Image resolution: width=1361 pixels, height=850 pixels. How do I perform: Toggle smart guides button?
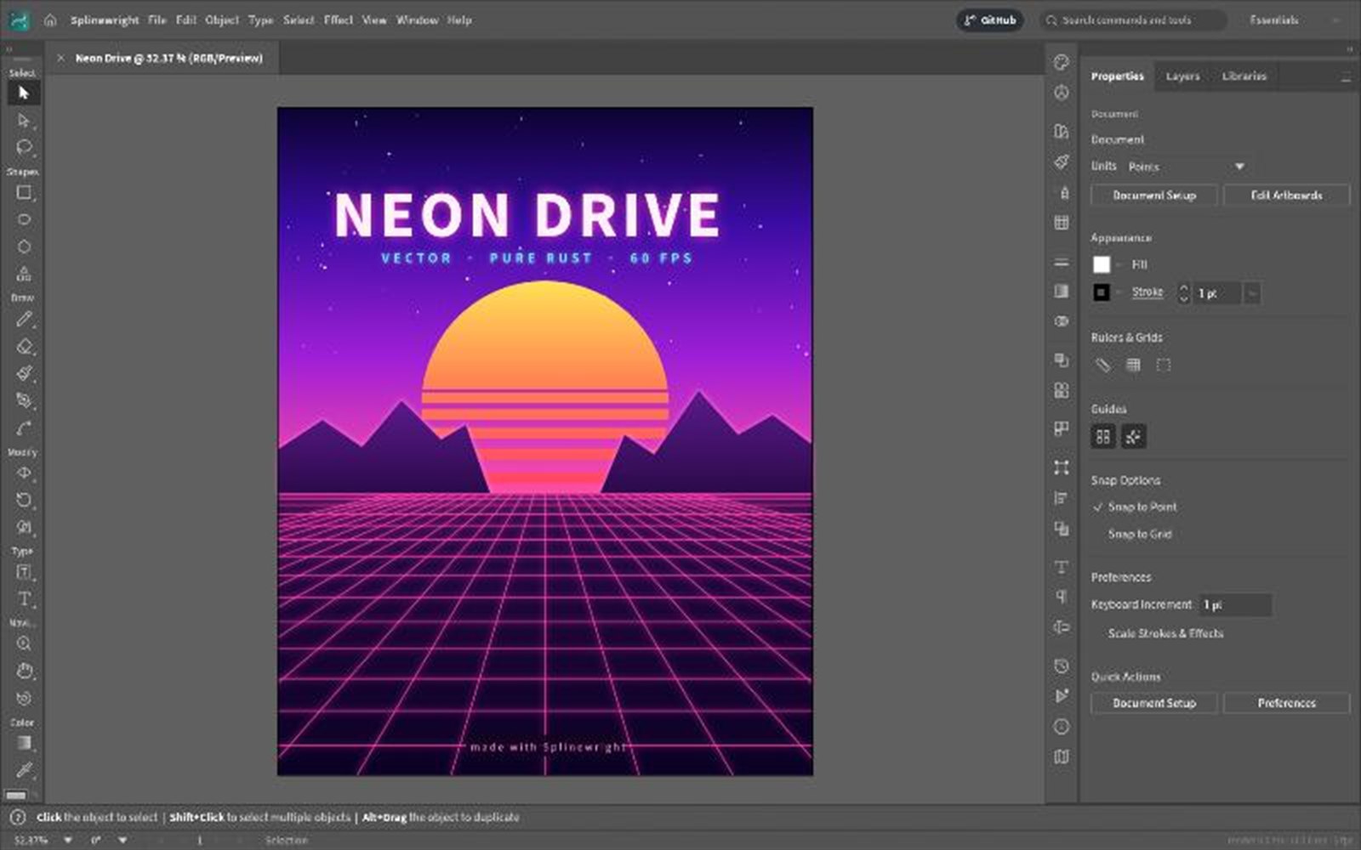[1133, 437]
